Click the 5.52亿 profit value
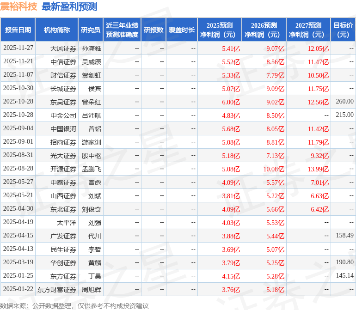 pyautogui.click(x=231, y=62)
